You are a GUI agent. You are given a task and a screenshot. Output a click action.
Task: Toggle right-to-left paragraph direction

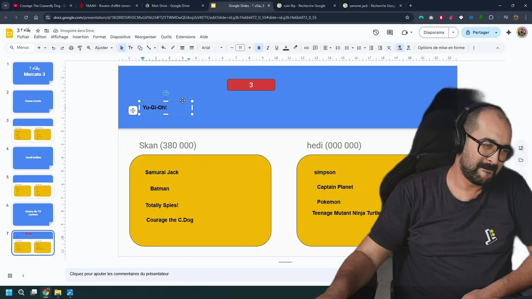click(409, 48)
